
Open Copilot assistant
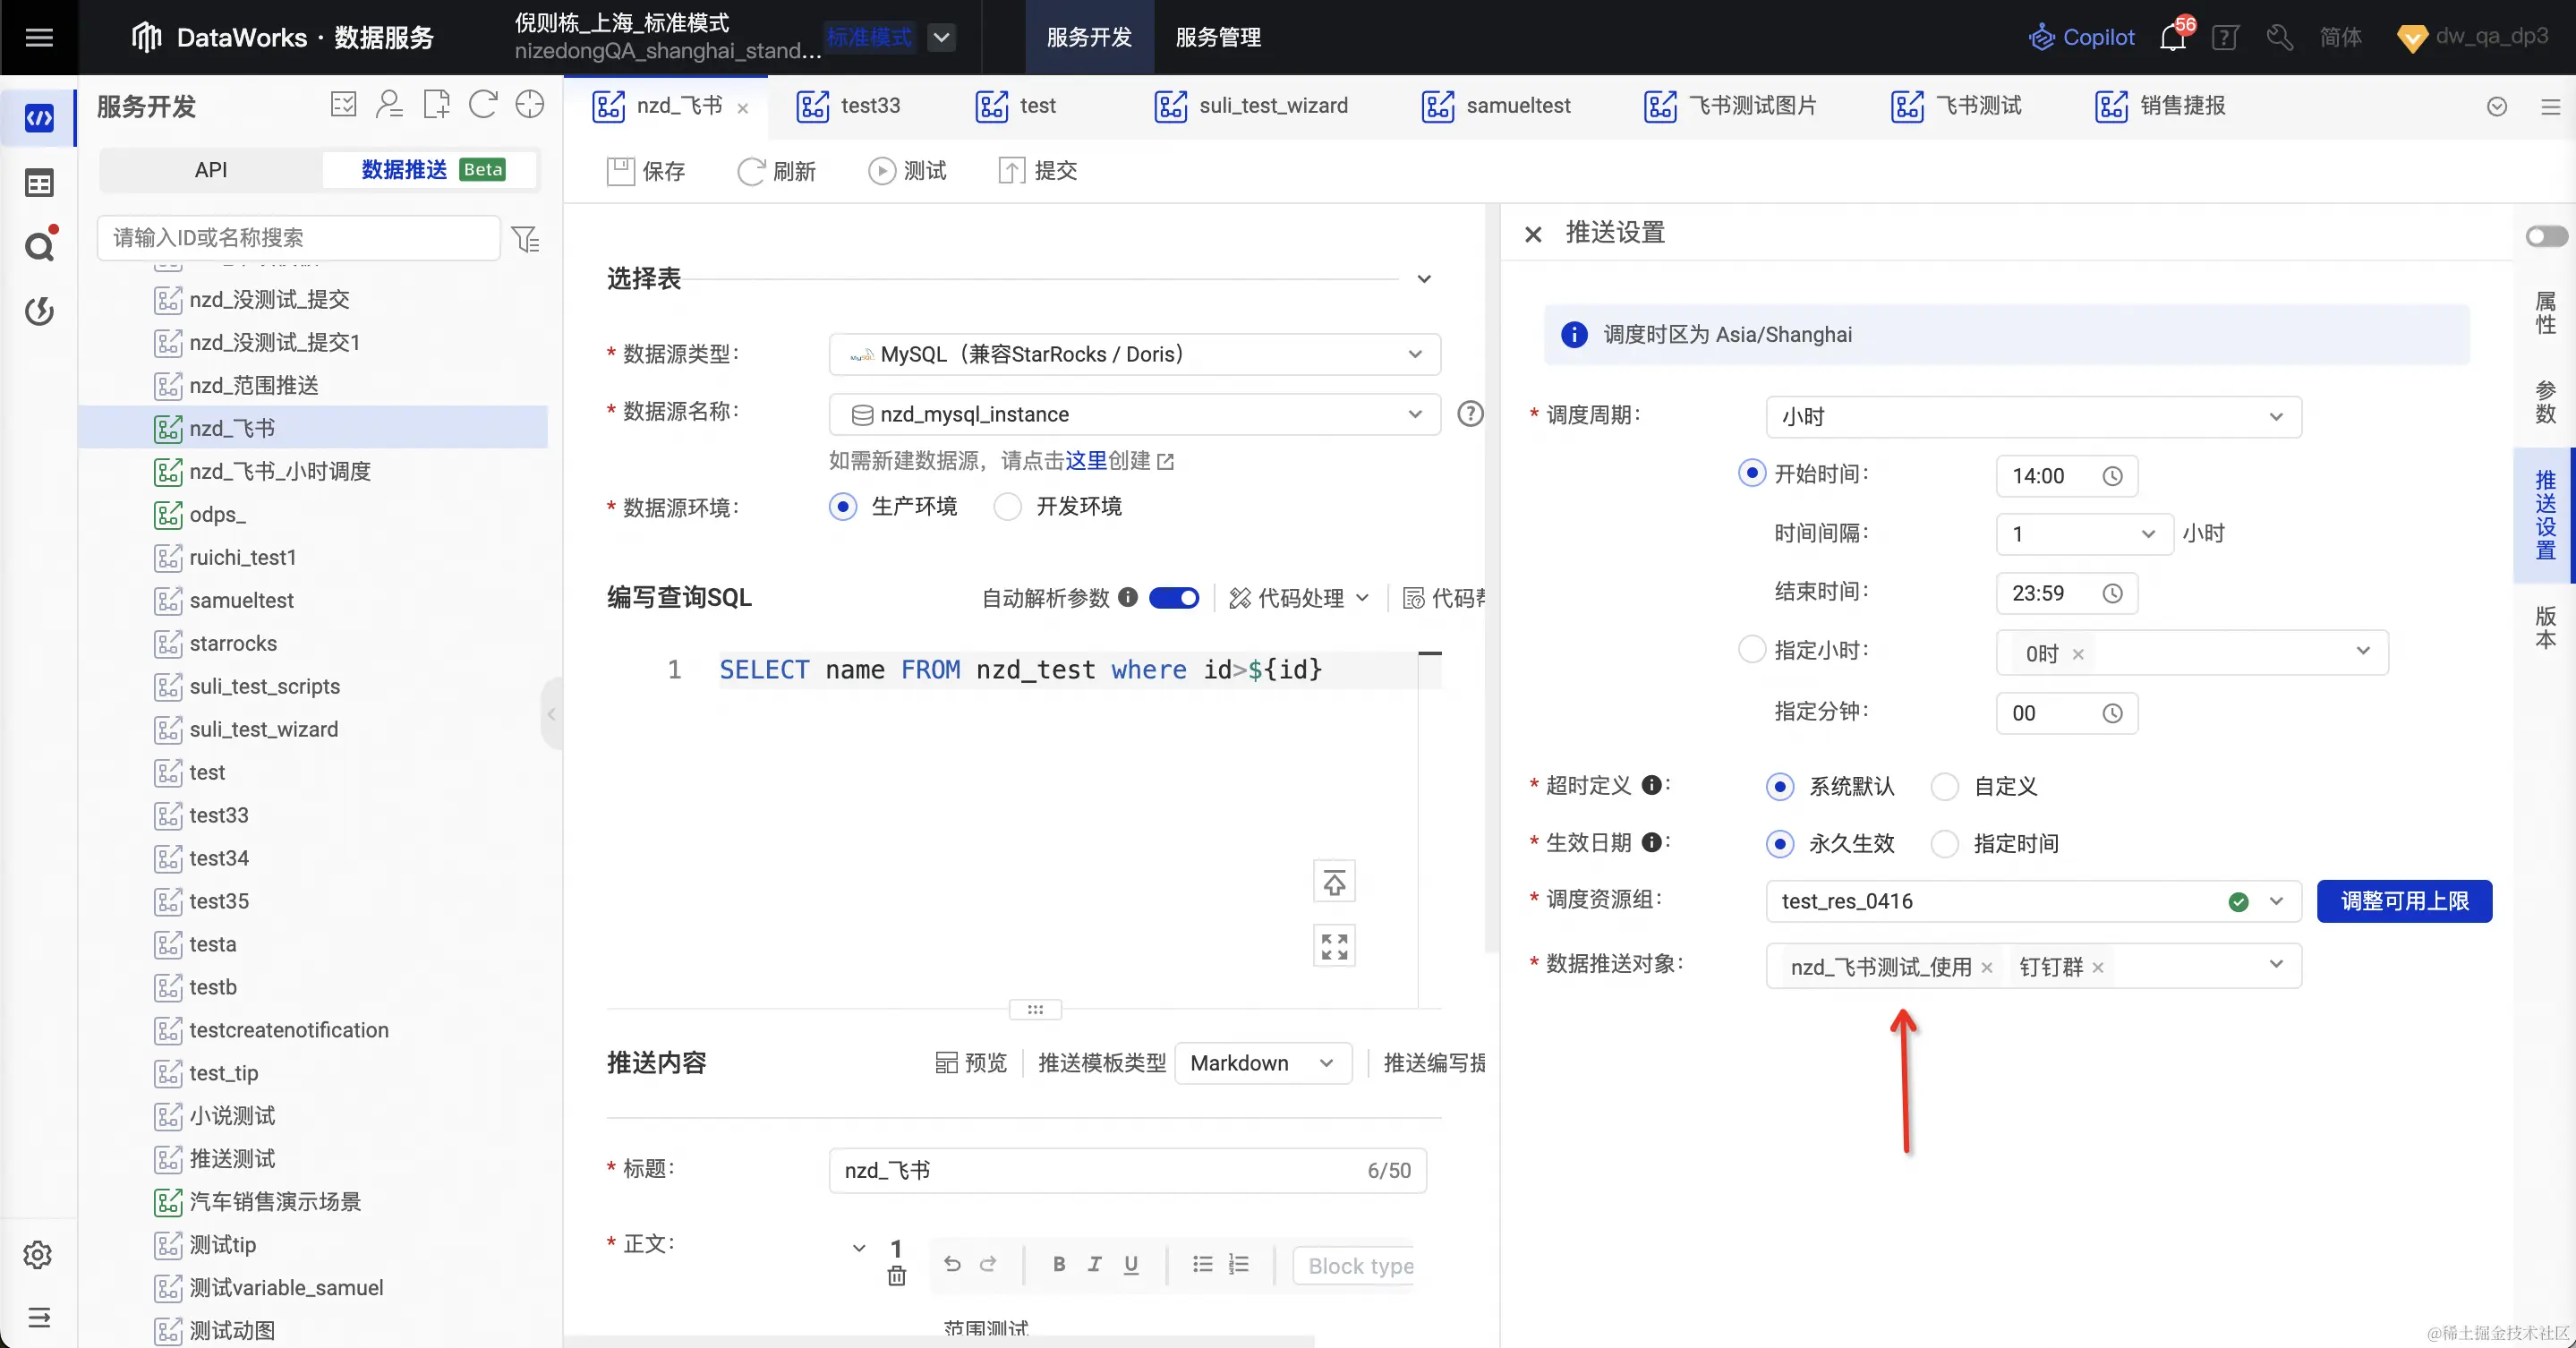tap(2082, 38)
